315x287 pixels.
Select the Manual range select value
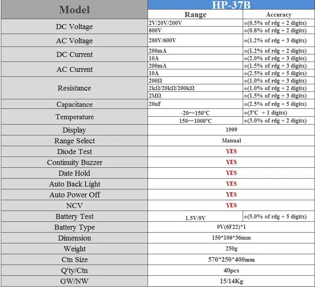tap(231, 140)
